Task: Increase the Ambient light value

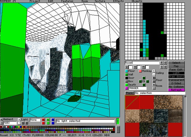Action: tap(1, 119)
